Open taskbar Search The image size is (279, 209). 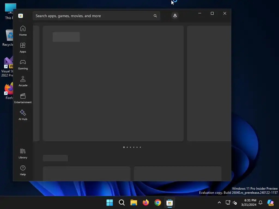point(122,202)
